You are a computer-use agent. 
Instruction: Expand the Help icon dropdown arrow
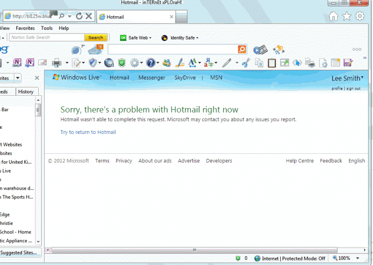(158, 63)
